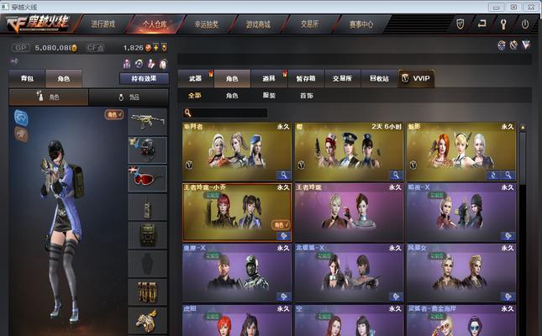This screenshot has height=336, width=542.
Task: Select the helmet equipment slot
Action: click(x=148, y=150)
